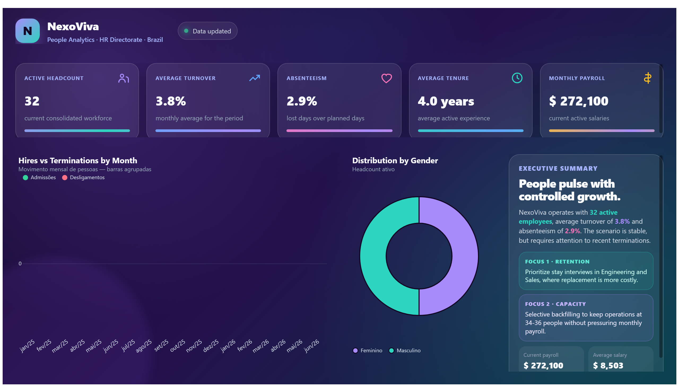679x387 pixels.
Task: Click the NexoViva N logo icon
Action: pyautogui.click(x=27, y=31)
